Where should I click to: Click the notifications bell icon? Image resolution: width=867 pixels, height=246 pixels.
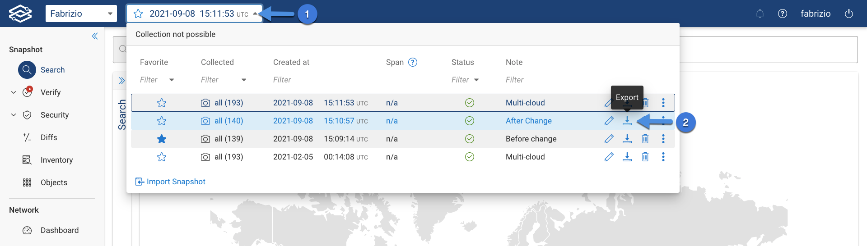click(760, 14)
